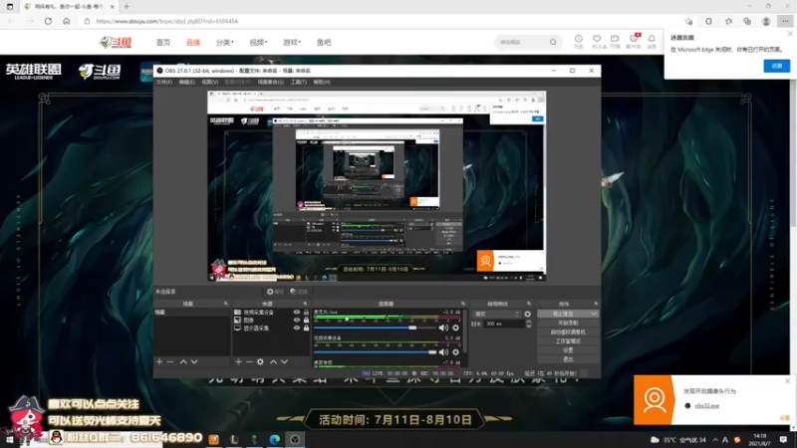Open OBS 视图(V) menu
Viewport: 797px width, 448px height.
click(x=209, y=82)
